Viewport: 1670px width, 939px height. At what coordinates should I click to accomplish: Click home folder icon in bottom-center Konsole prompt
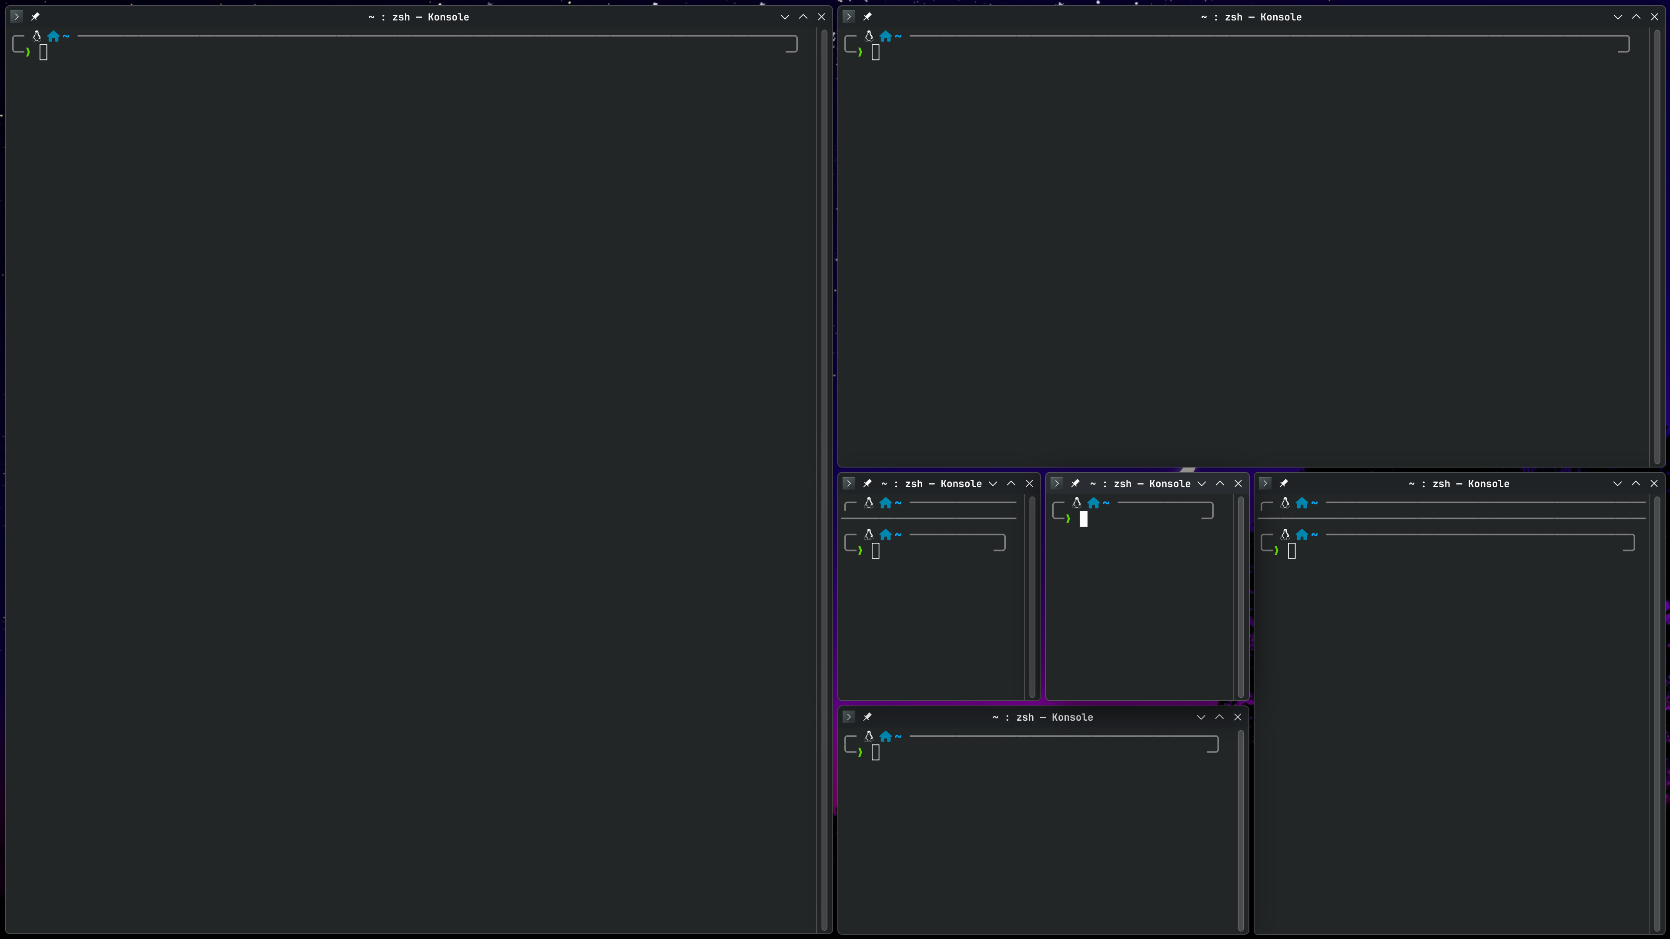point(886,736)
